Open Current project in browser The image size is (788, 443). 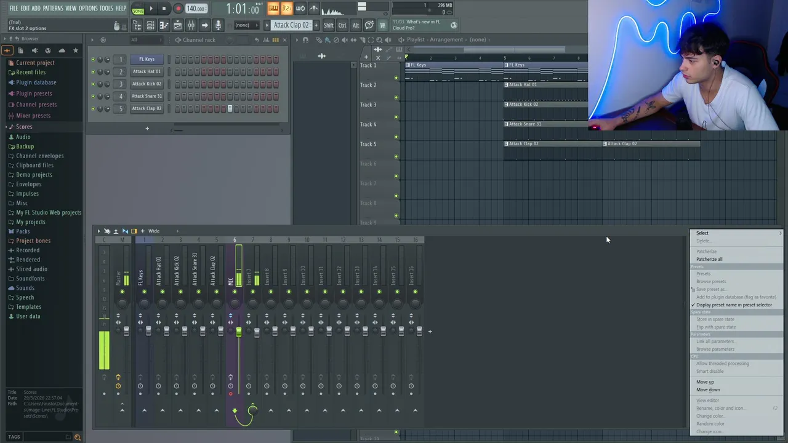click(35, 63)
